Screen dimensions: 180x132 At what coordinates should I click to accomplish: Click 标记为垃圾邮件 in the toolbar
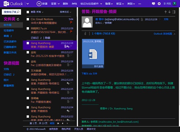[x=89, y=4]
